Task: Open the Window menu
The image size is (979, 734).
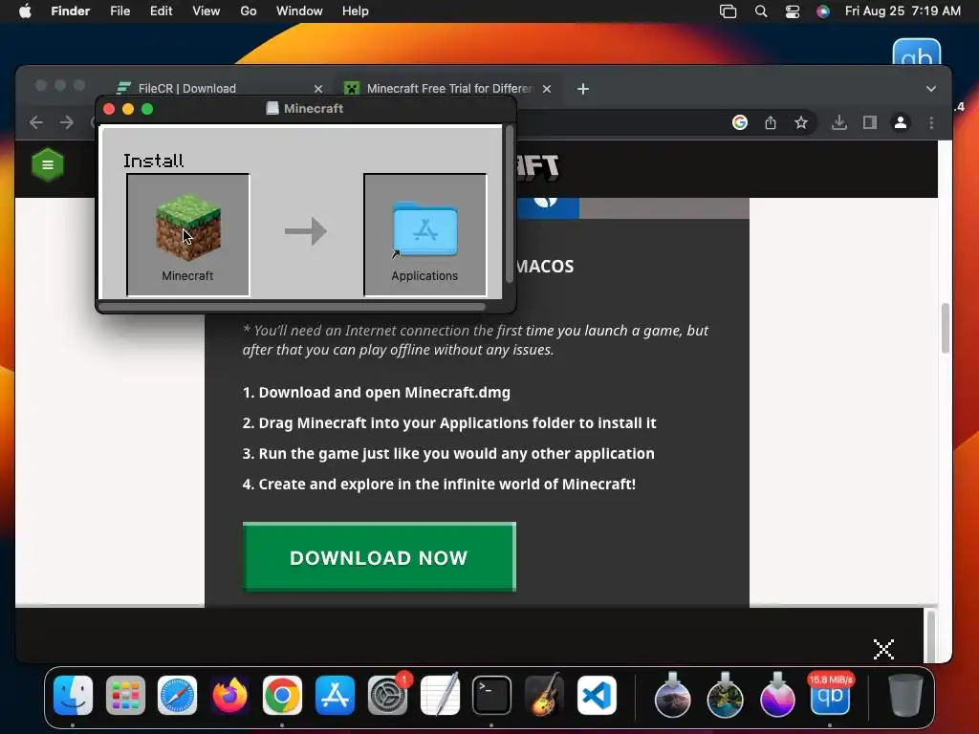Action: point(299,11)
